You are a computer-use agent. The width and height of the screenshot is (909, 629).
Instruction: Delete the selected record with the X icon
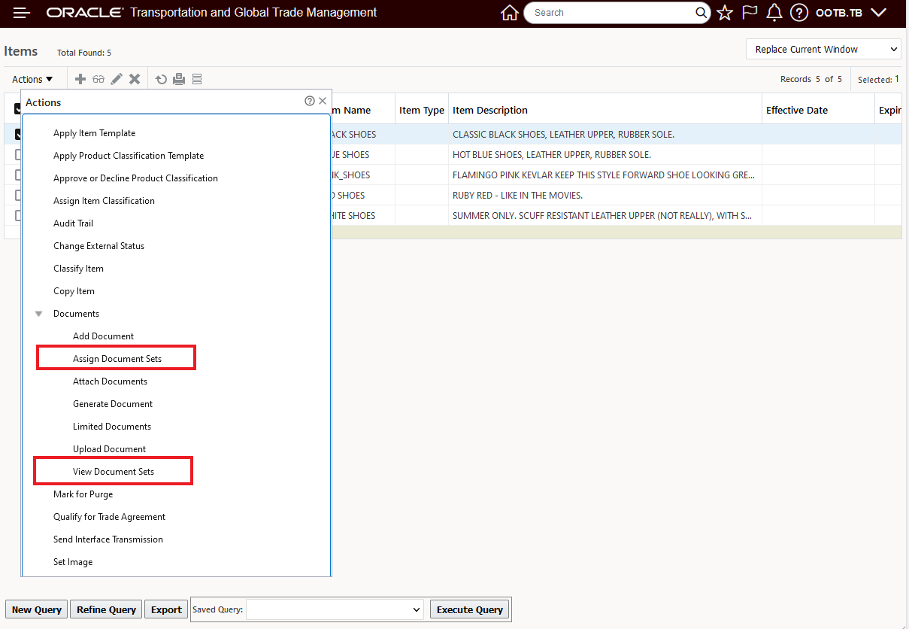[135, 78]
